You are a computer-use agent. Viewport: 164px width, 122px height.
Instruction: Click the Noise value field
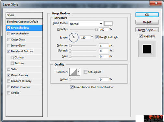click(103, 79)
